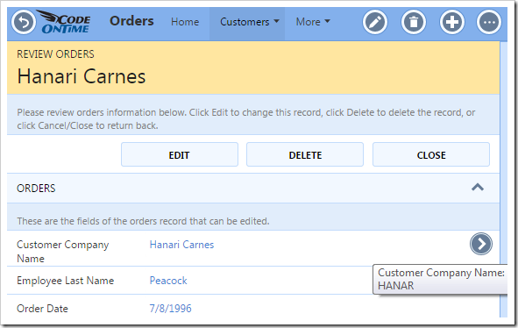Click the HANAR tooltip text
Viewport: 518px width, 328px height.
(x=395, y=285)
